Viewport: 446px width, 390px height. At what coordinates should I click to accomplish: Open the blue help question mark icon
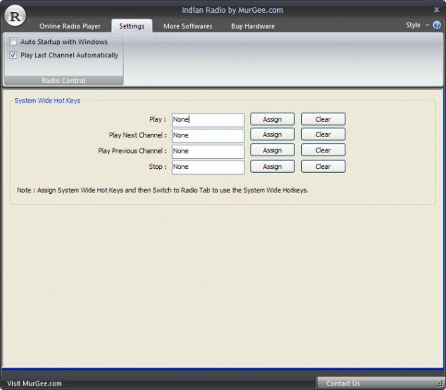(x=437, y=25)
